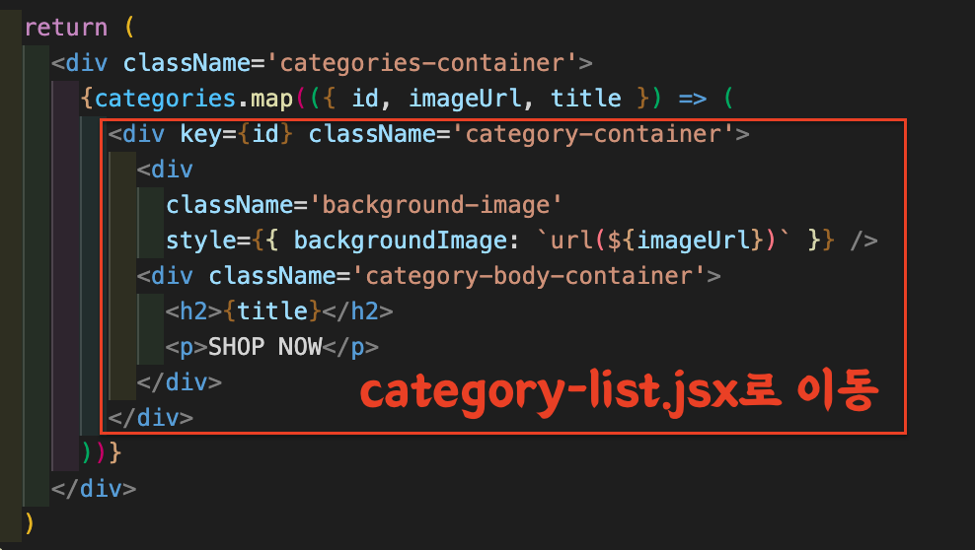Click the 'backgroundImage' style property
Image resolution: width=975 pixels, height=550 pixels.
click(x=400, y=241)
